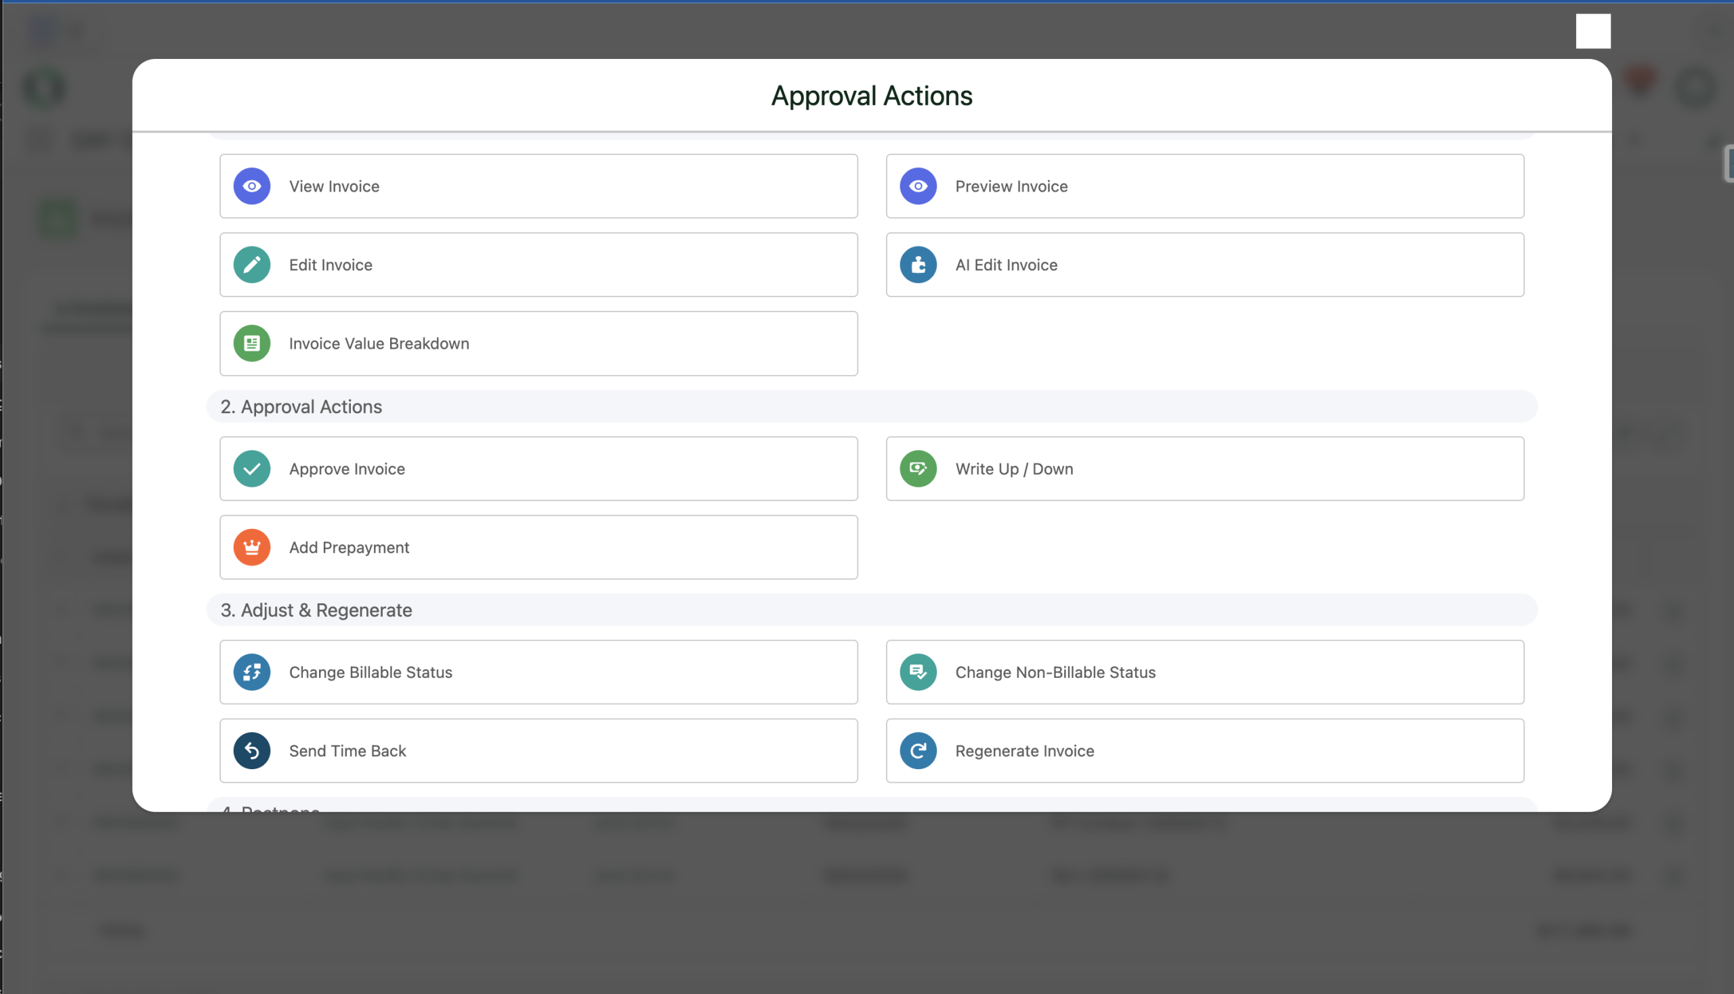Image resolution: width=1734 pixels, height=994 pixels.
Task: Choose the Send Time Back option
Action: point(538,751)
